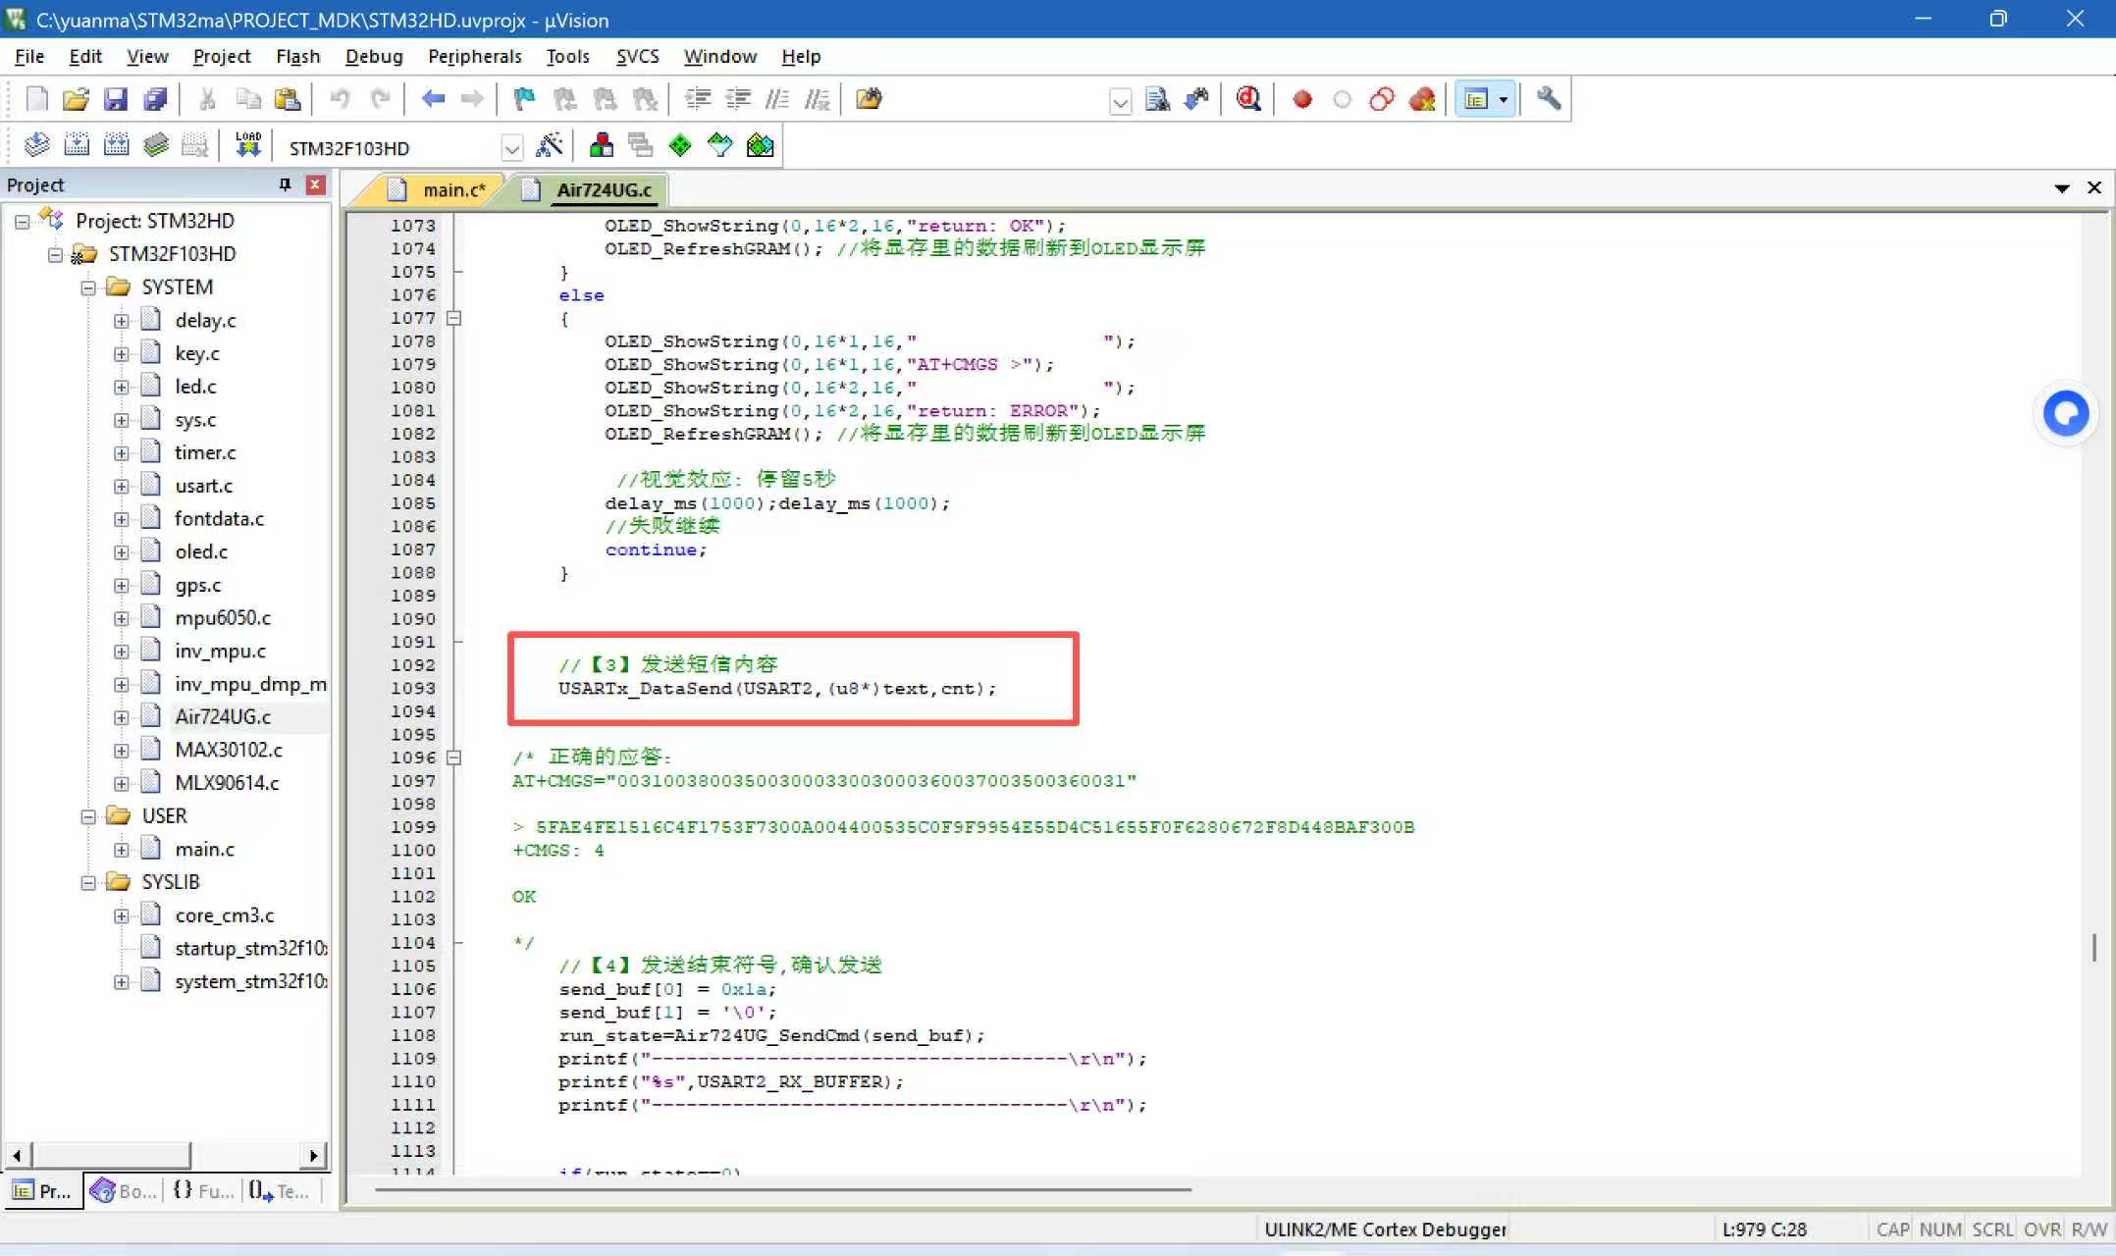Collapse the else block fold at line 1077
Screen dimensions: 2116x1256
pyautogui.click(x=453, y=318)
